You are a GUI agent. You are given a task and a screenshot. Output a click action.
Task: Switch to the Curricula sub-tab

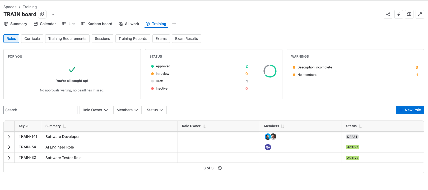tap(32, 39)
